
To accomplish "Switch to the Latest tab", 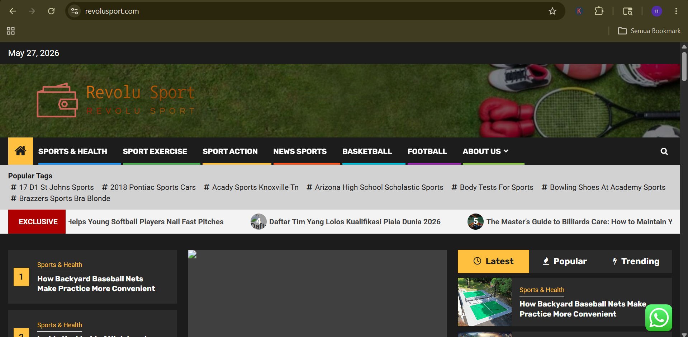I will point(493,261).
